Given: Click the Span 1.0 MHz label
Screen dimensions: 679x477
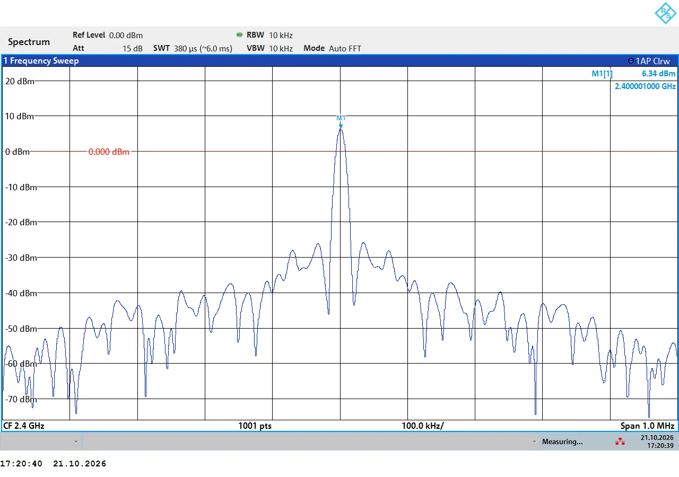Looking at the screenshot, I should pyautogui.click(x=648, y=426).
